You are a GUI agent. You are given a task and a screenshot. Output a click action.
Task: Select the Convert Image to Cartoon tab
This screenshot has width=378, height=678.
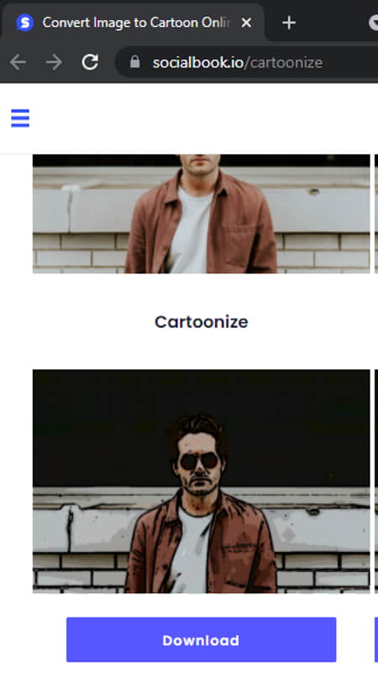pyautogui.click(x=133, y=23)
